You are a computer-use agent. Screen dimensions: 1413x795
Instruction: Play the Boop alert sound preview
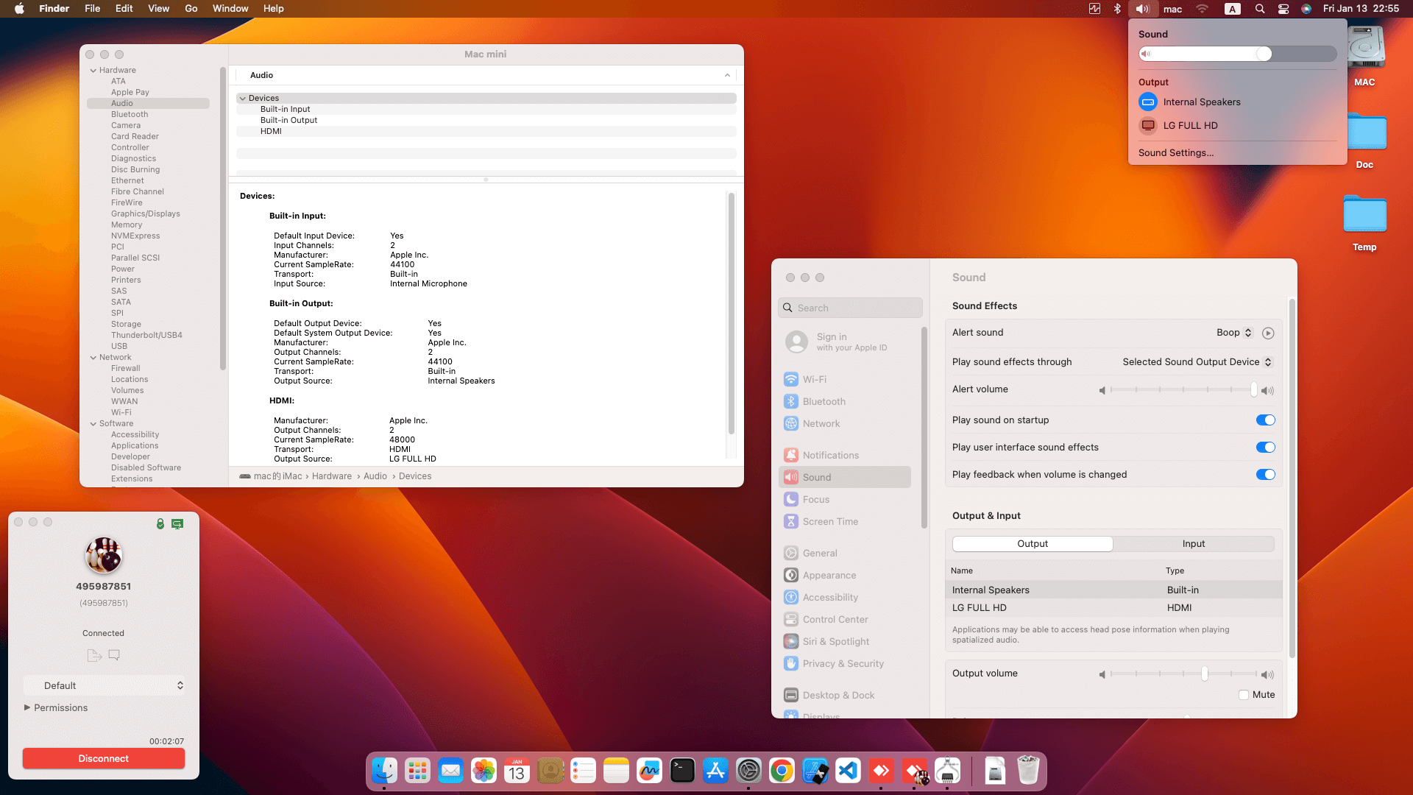click(x=1268, y=333)
